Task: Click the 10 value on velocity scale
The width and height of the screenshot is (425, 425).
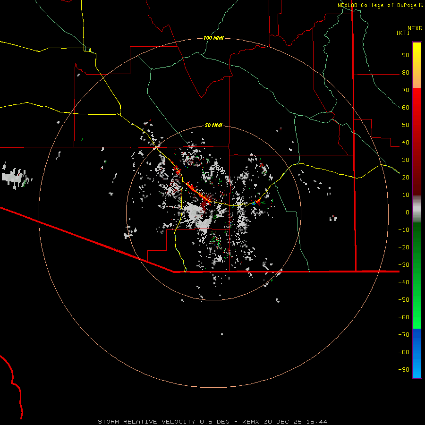Action: [406, 195]
